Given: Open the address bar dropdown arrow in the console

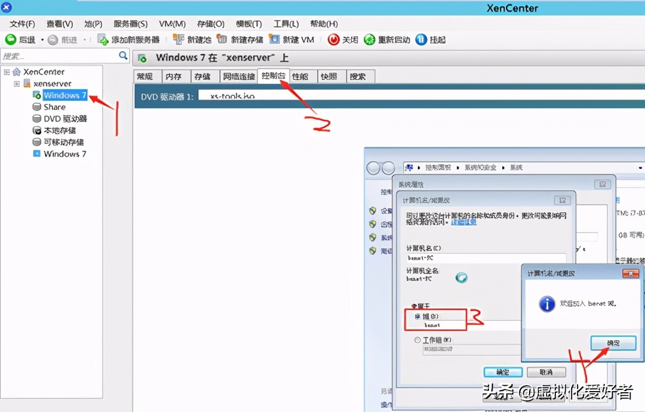Looking at the screenshot, I should pos(640,168).
